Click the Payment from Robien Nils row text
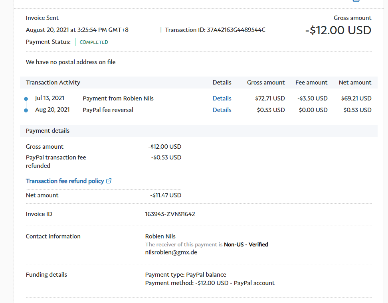This screenshot has height=303, width=388. click(x=118, y=98)
